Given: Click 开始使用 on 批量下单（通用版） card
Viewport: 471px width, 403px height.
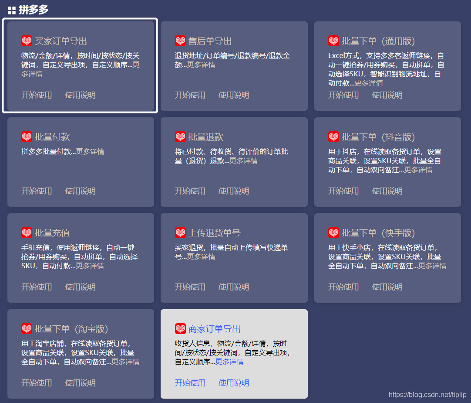Looking at the screenshot, I should coord(343,95).
